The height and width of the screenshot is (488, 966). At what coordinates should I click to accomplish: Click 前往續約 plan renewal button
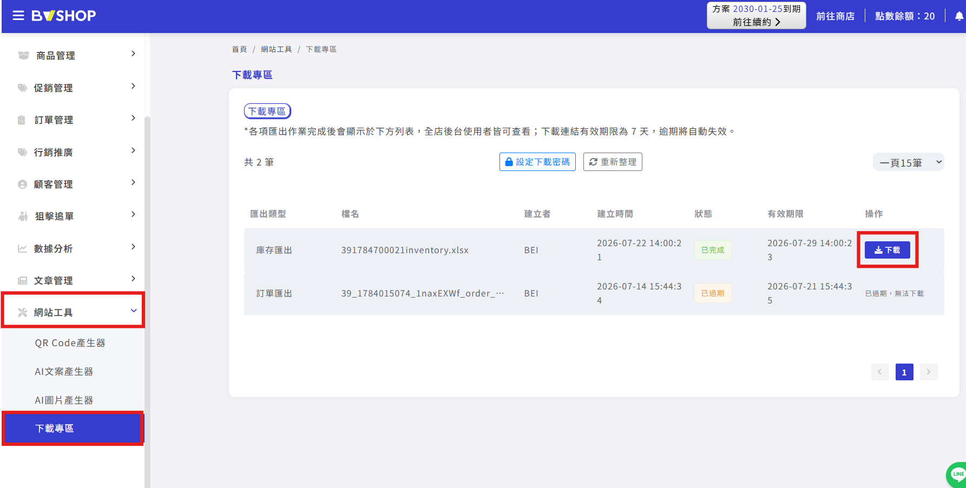click(x=757, y=22)
